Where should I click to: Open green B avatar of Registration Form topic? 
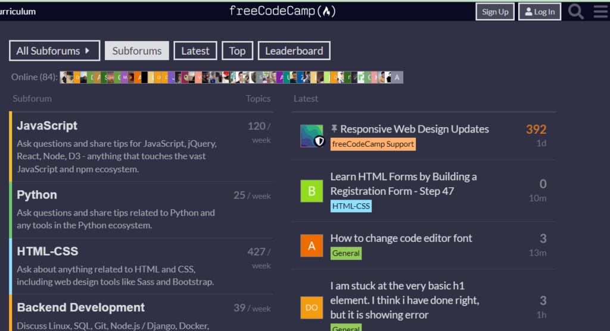point(312,191)
